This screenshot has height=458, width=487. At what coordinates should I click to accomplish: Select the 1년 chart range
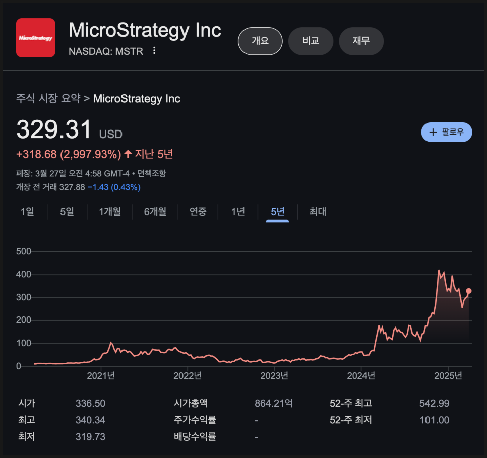238,212
